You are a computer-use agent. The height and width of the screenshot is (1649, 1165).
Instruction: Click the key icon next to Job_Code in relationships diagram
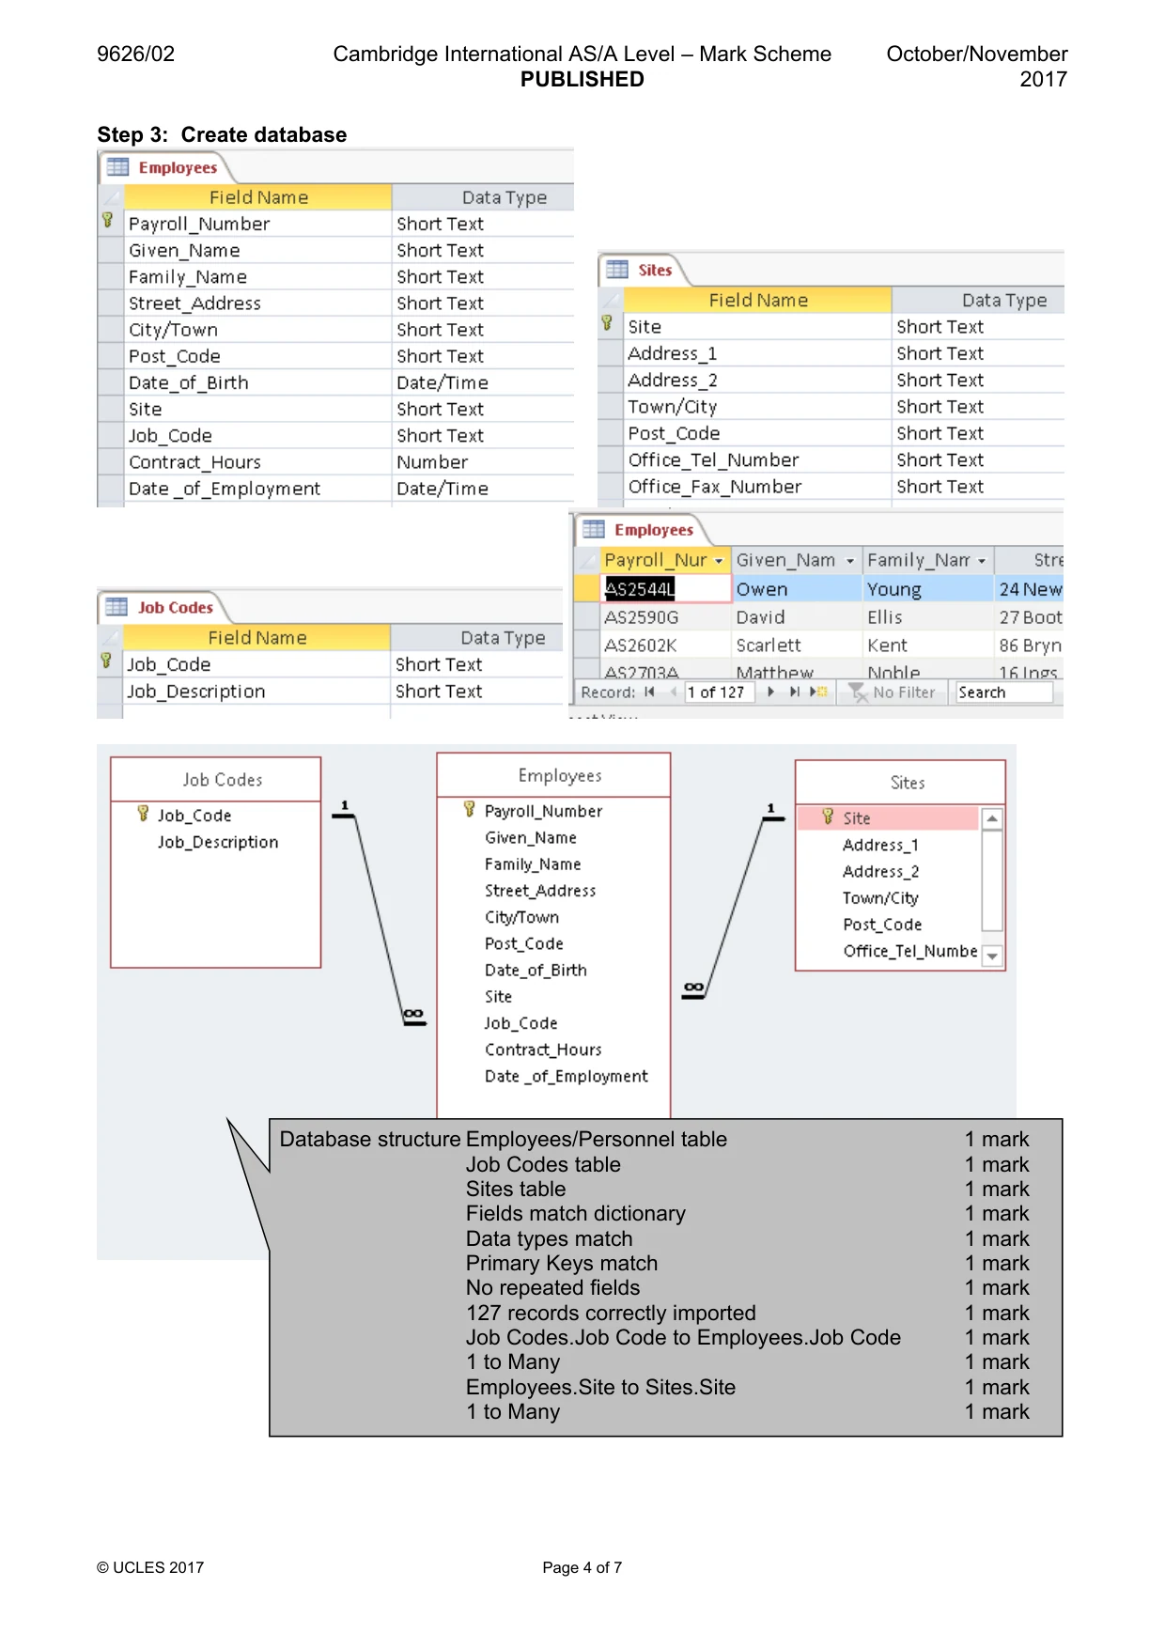[143, 814]
